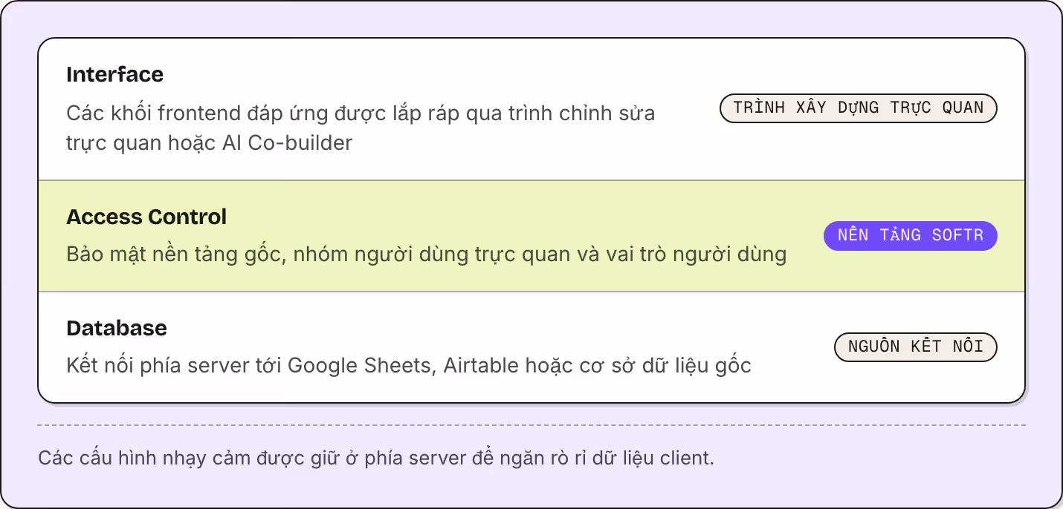Select the TRÌNH XÂY DỰNG TRỰC QUAN badge
Viewport: 1063px width, 509px height.
pos(859,108)
